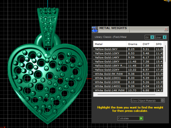This screenshot has width=171, height=128.
Task: Select the White Gold:14KX1 row
Action: [128, 86]
